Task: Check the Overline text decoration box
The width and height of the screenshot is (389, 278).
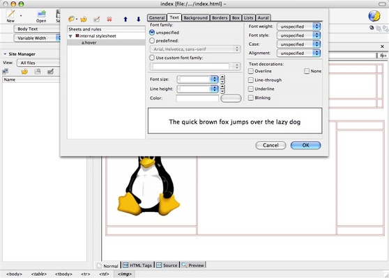Action: pyautogui.click(x=251, y=71)
